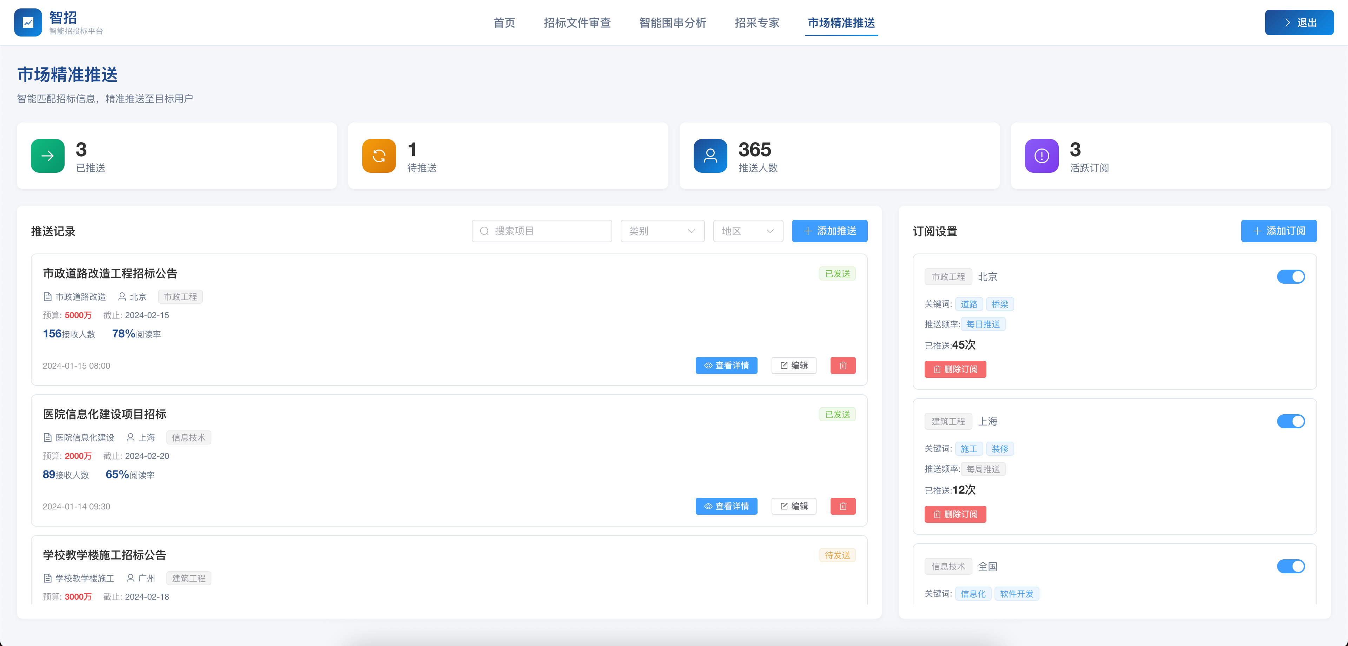Toggle the 信息技术 全国 subscription switch
Image resolution: width=1348 pixels, height=646 pixels.
1290,566
